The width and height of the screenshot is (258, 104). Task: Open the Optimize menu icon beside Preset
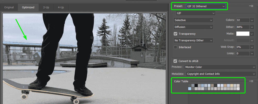[251, 6]
